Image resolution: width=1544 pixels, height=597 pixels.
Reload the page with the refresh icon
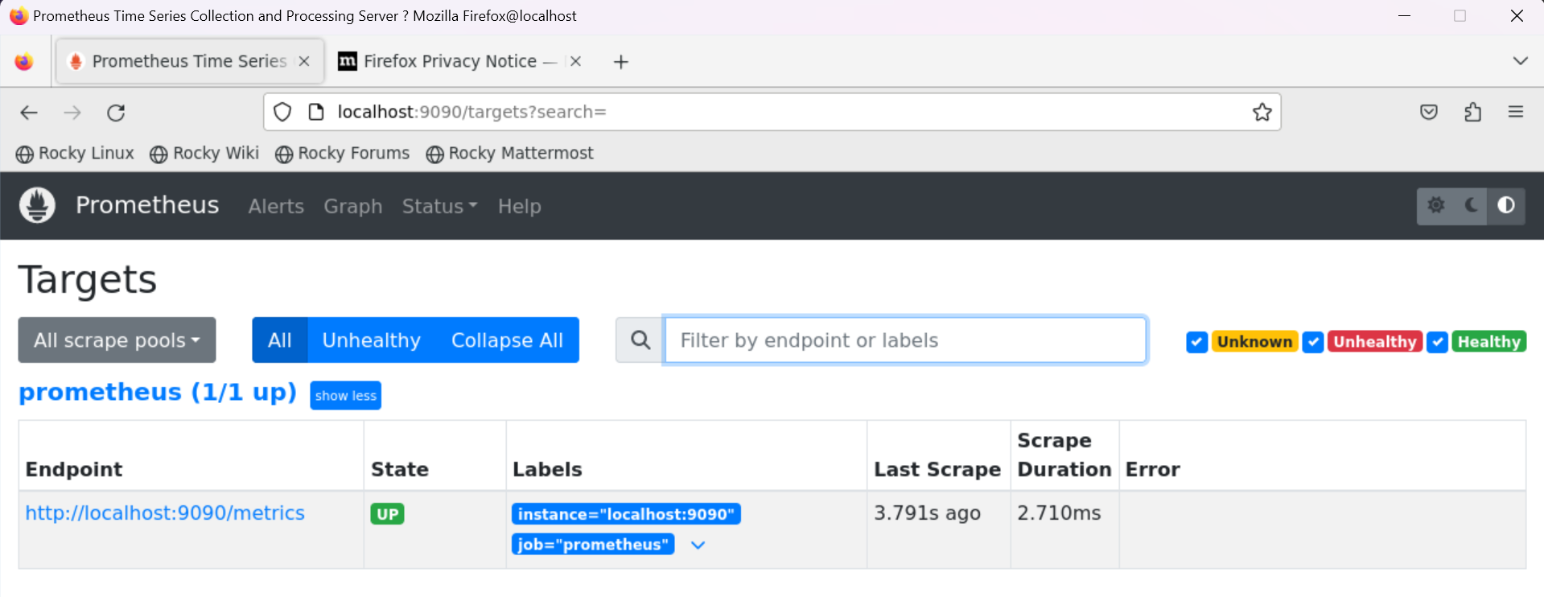point(116,113)
